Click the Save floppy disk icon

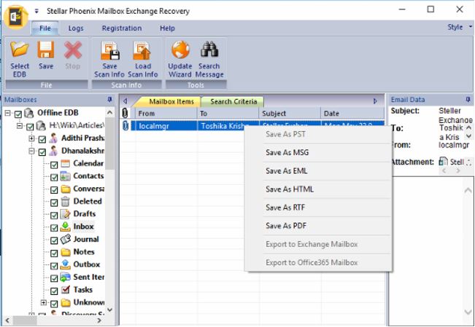(46, 50)
